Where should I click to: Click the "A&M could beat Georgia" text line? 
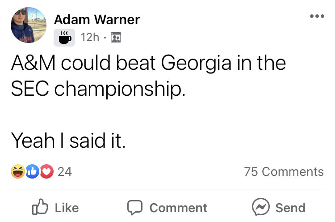click(x=148, y=63)
